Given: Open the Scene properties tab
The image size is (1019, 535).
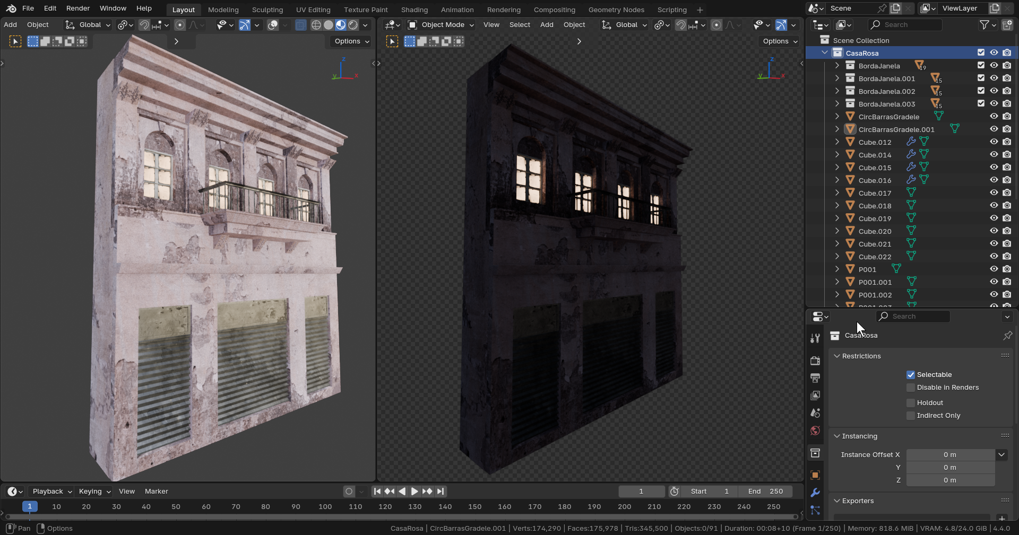Looking at the screenshot, I should pos(815,413).
